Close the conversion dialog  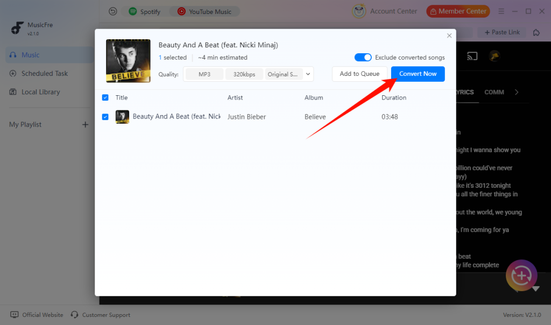click(x=449, y=36)
